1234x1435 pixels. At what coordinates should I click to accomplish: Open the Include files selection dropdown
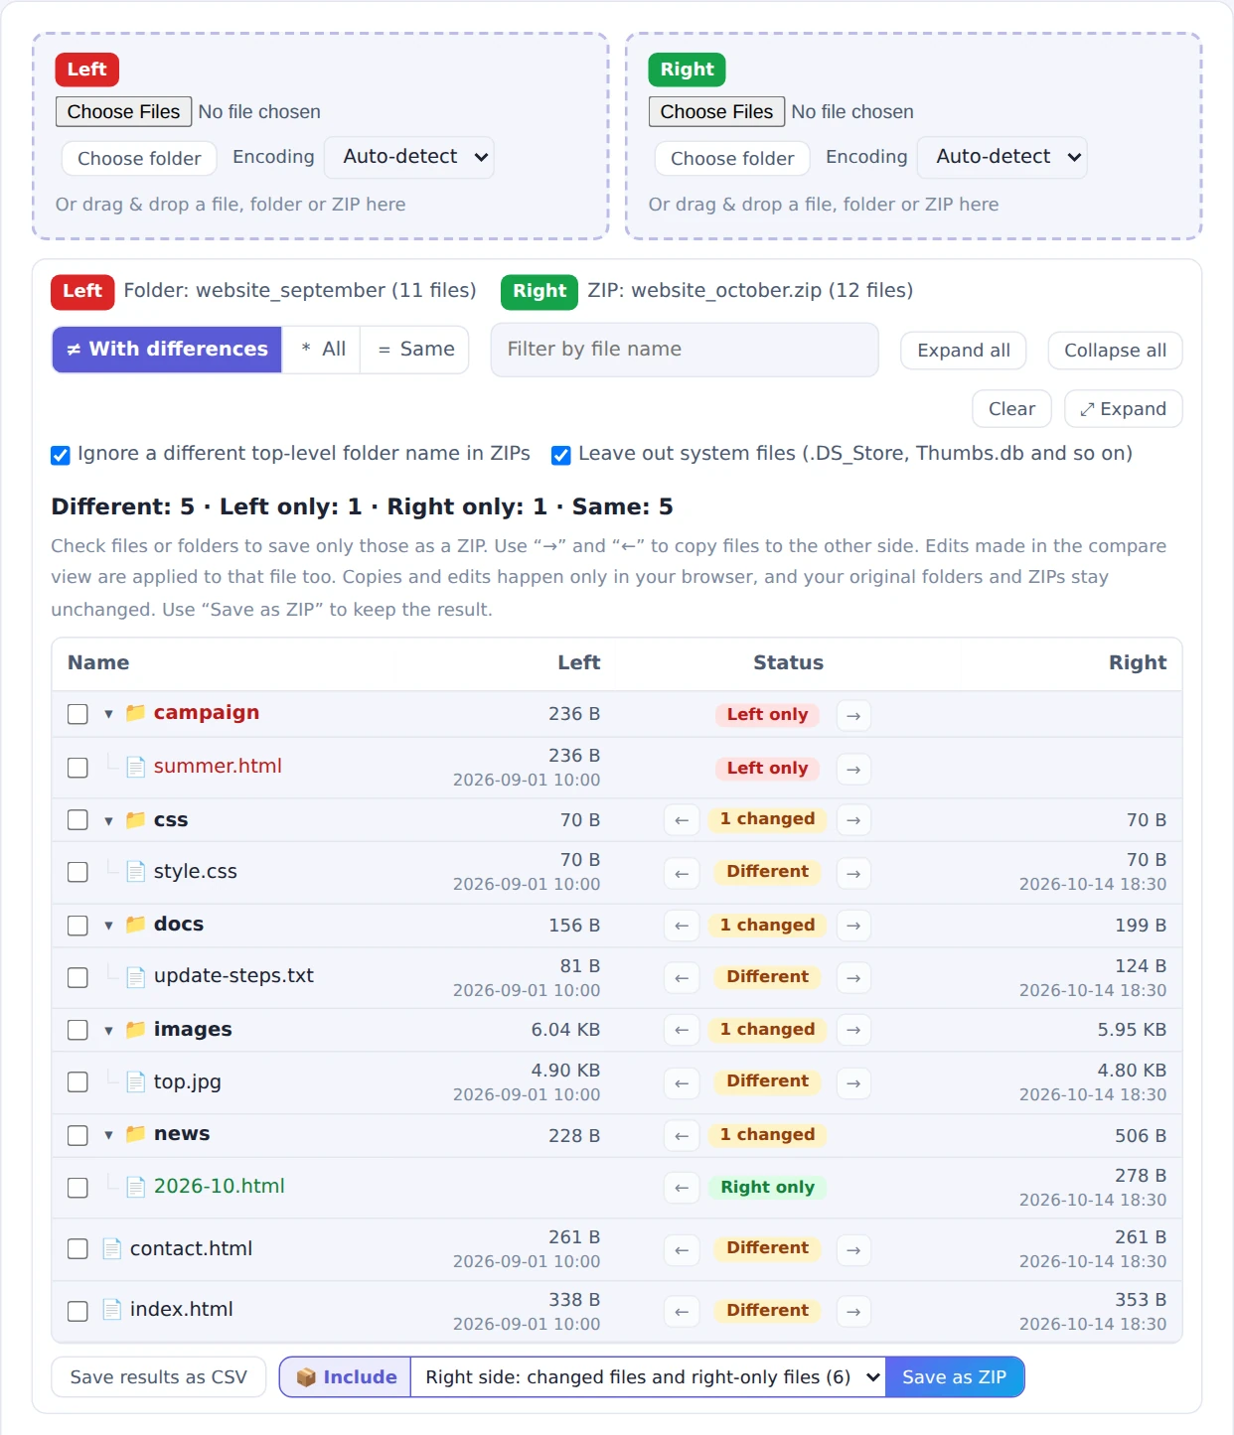click(x=648, y=1377)
